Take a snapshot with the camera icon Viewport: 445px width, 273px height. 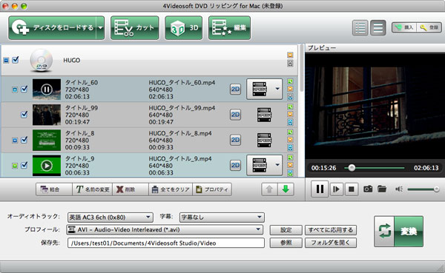coord(368,189)
